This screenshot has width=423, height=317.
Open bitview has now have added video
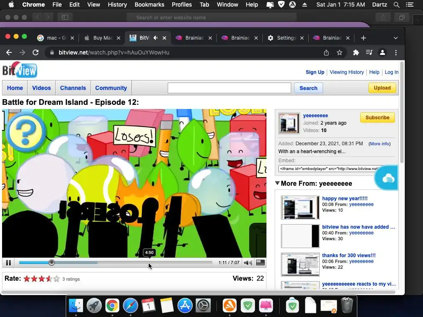pyautogui.click(x=359, y=227)
